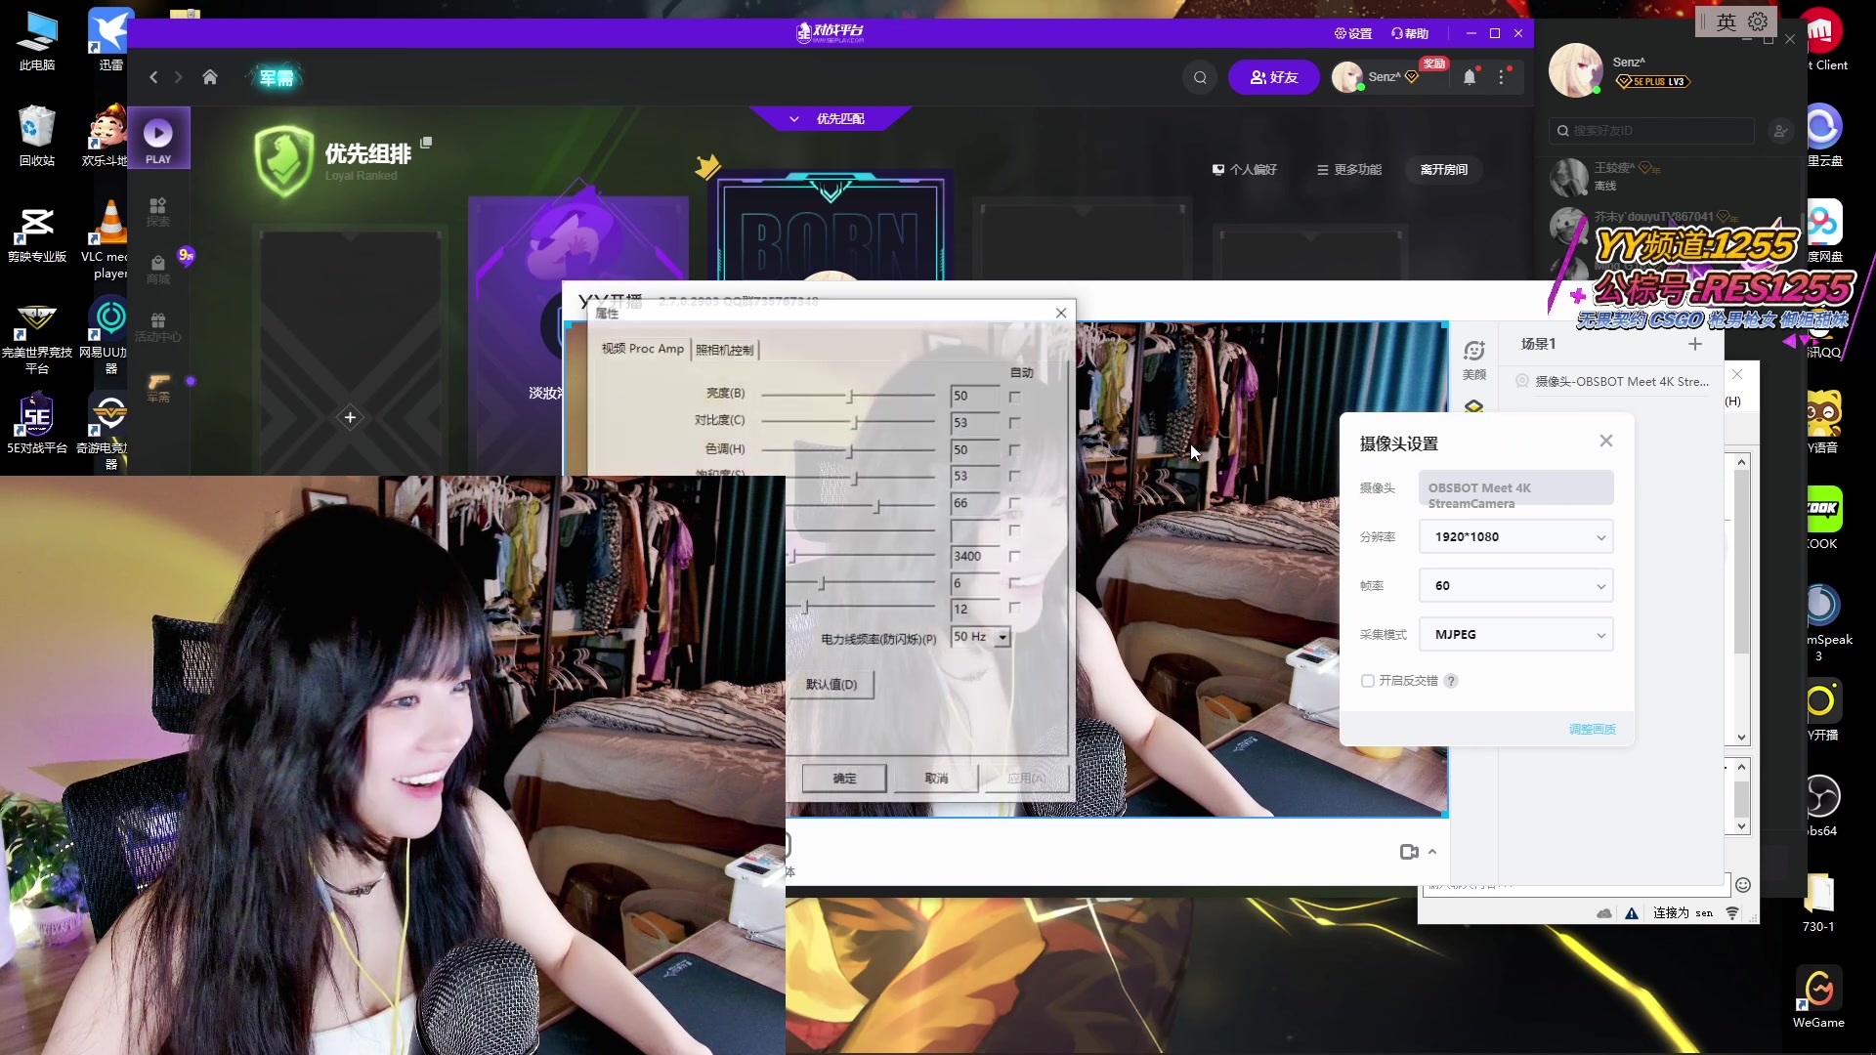Close the 摄像头设置 panel

point(1605,441)
